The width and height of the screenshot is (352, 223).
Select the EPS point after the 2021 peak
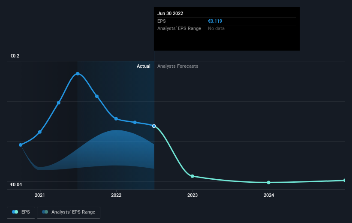point(97,96)
